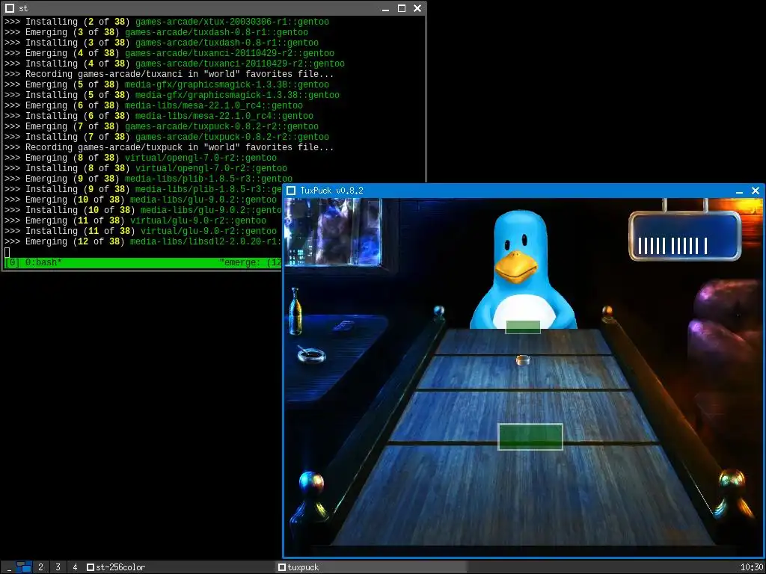Close the st terminal window

[x=417, y=8]
